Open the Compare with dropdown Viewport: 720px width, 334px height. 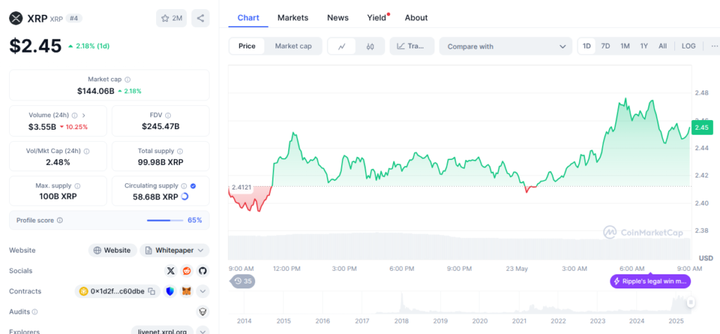point(506,46)
